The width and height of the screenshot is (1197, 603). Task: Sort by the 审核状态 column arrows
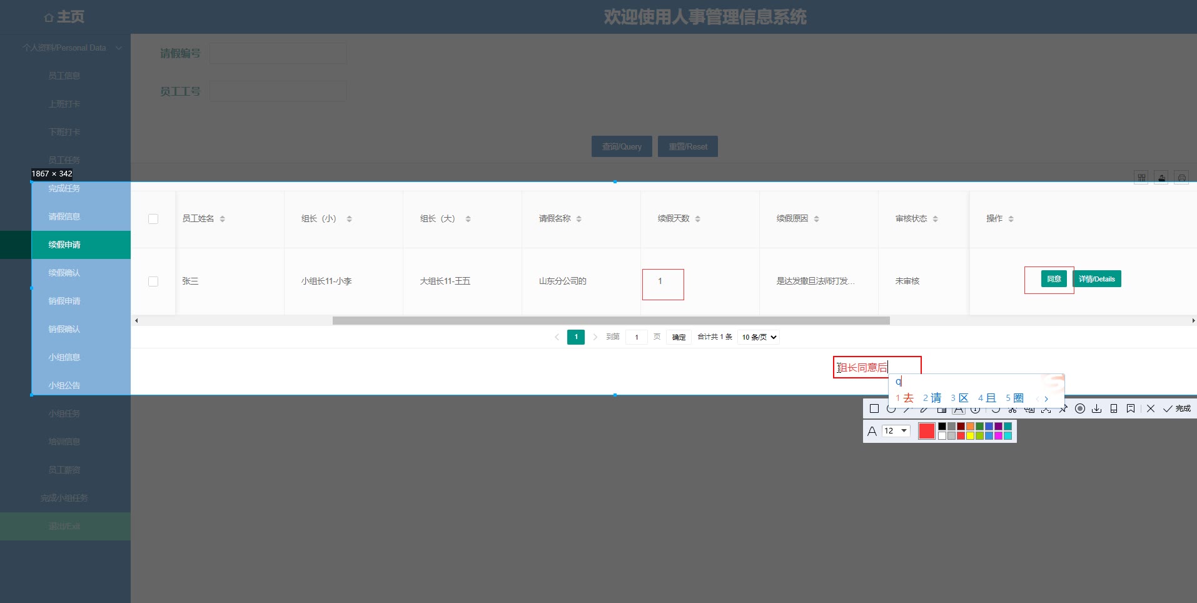click(x=936, y=219)
